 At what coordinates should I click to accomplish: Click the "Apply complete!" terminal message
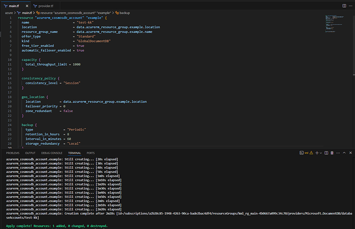(x=57, y=226)
